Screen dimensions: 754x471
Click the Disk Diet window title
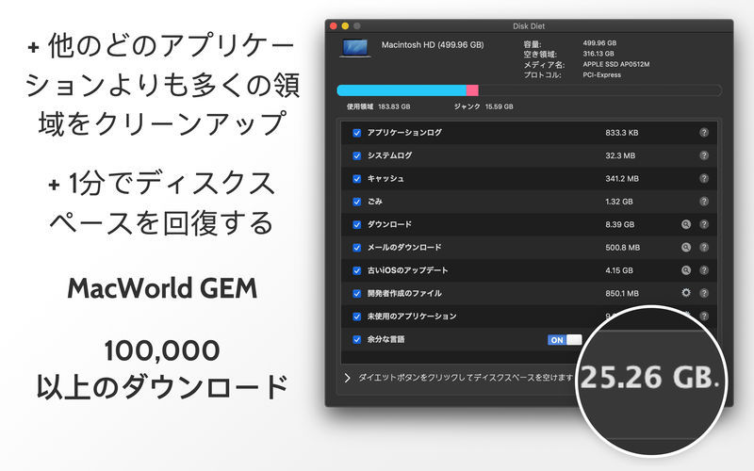click(x=529, y=26)
